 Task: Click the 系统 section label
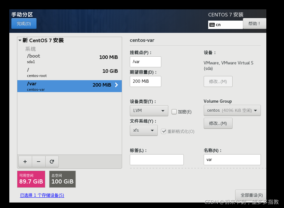coord(31,49)
